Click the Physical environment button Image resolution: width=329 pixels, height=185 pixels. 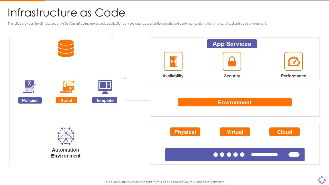point(185,132)
